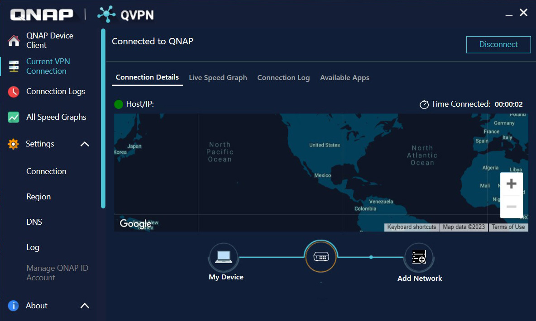Minimize the QVPN window

coord(509,15)
